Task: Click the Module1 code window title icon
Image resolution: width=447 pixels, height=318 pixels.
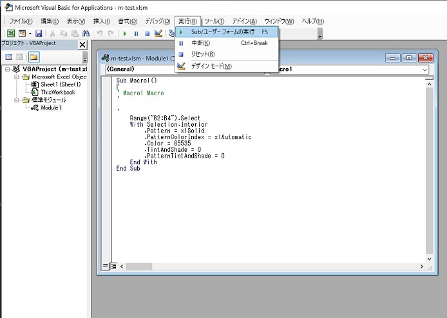Action: (x=105, y=58)
